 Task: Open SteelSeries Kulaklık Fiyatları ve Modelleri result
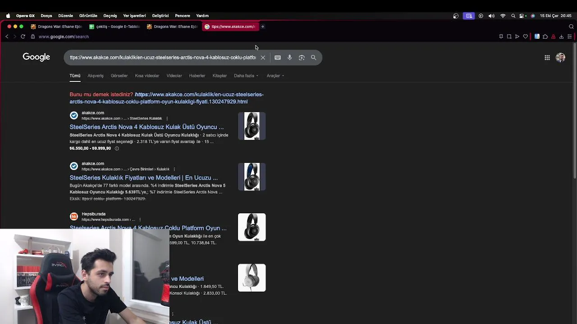pos(143,178)
